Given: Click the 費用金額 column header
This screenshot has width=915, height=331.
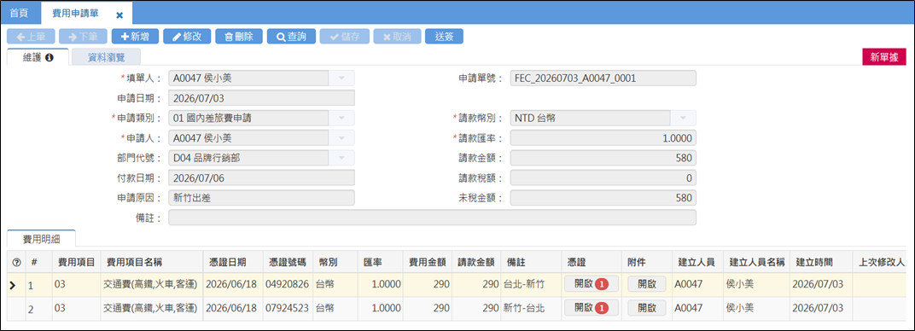Looking at the screenshot, I should pyautogui.click(x=428, y=262).
